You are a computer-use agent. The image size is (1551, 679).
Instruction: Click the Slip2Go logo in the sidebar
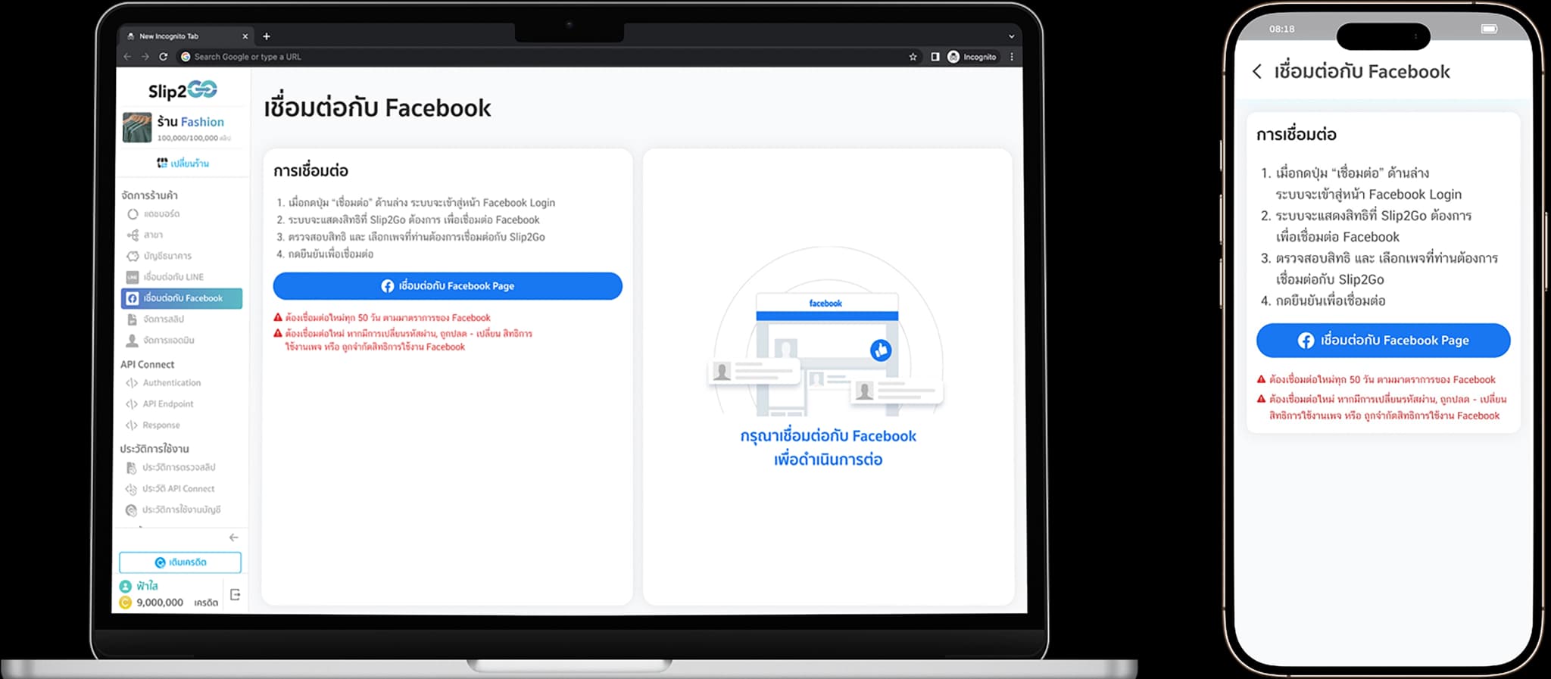(183, 91)
